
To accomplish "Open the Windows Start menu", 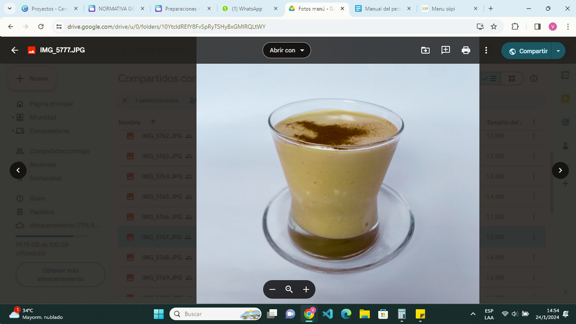I will point(159,314).
